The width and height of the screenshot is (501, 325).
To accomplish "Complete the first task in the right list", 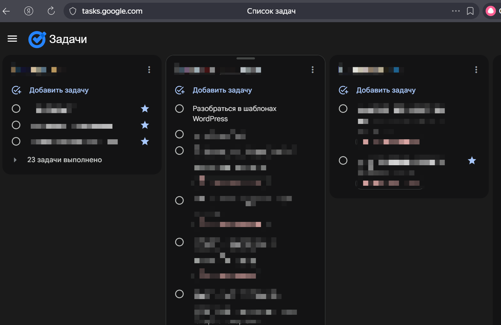I will click(343, 109).
